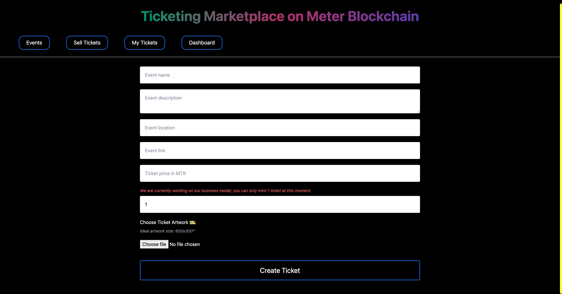Click into Event description textarea
Image resolution: width=562 pixels, height=294 pixels.
click(x=280, y=101)
